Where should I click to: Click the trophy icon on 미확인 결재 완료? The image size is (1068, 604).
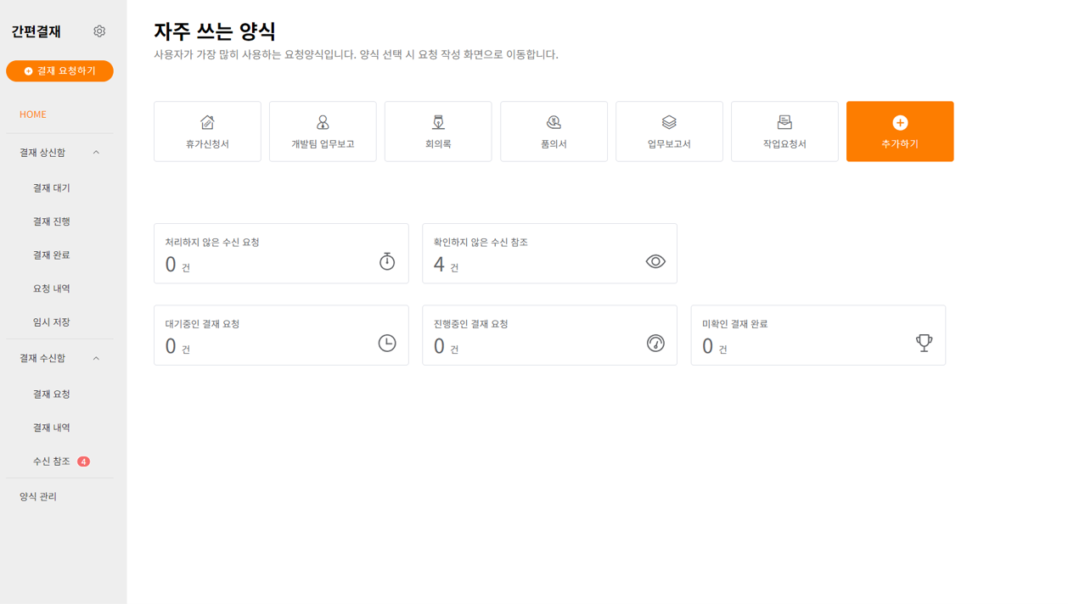pos(924,343)
